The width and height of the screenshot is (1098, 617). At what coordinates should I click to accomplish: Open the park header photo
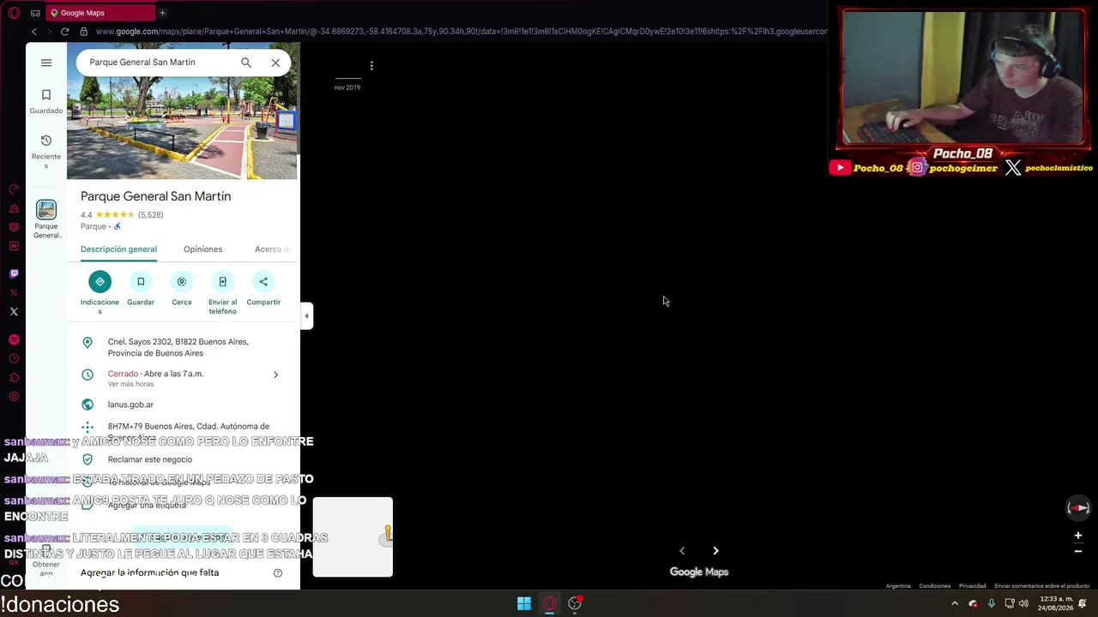coord(182,127)
